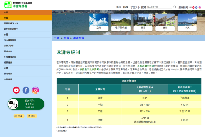The image size is (205, 137).
Task: Switch language to ENG
Action: pos(125,7)
